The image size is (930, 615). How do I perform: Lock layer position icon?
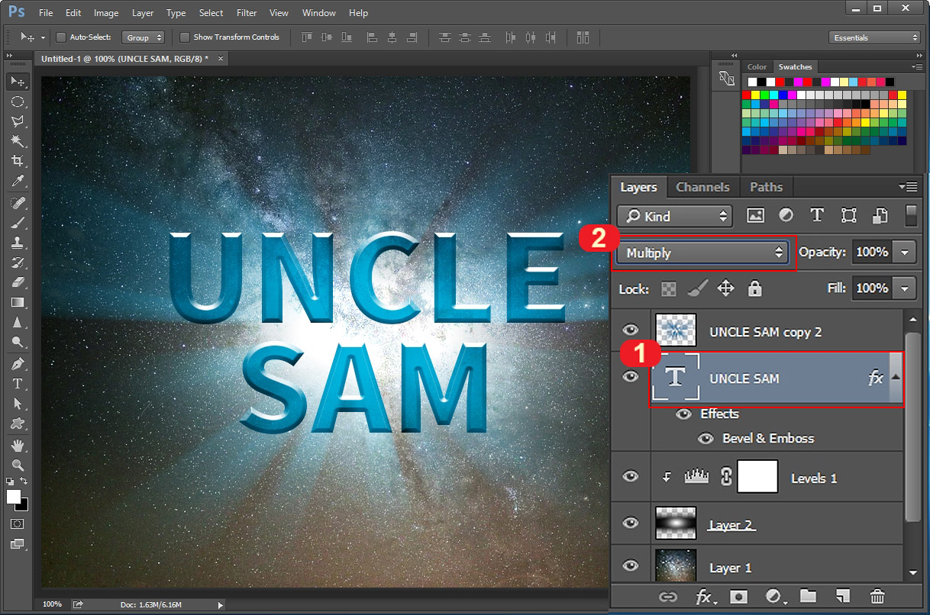pos(726,288)
